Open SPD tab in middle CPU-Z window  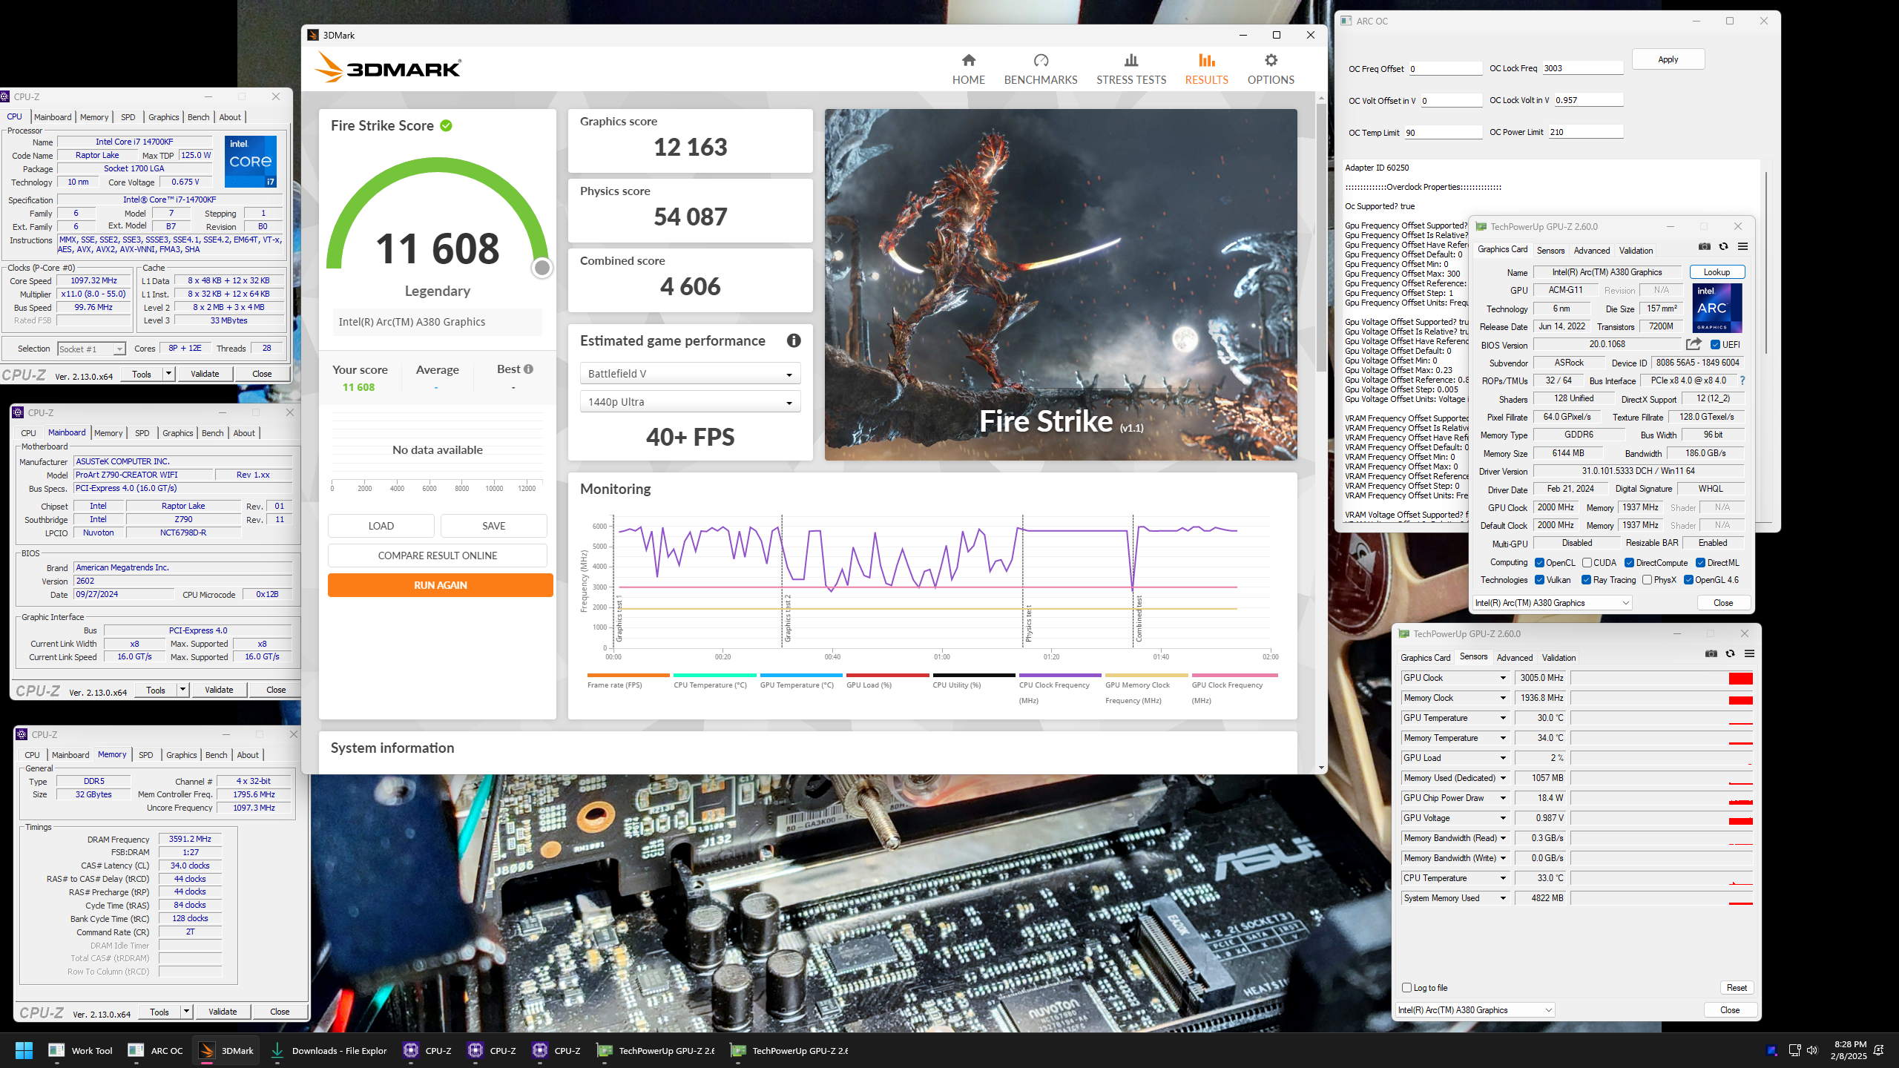pyautogui.click(x=142, y=433)
